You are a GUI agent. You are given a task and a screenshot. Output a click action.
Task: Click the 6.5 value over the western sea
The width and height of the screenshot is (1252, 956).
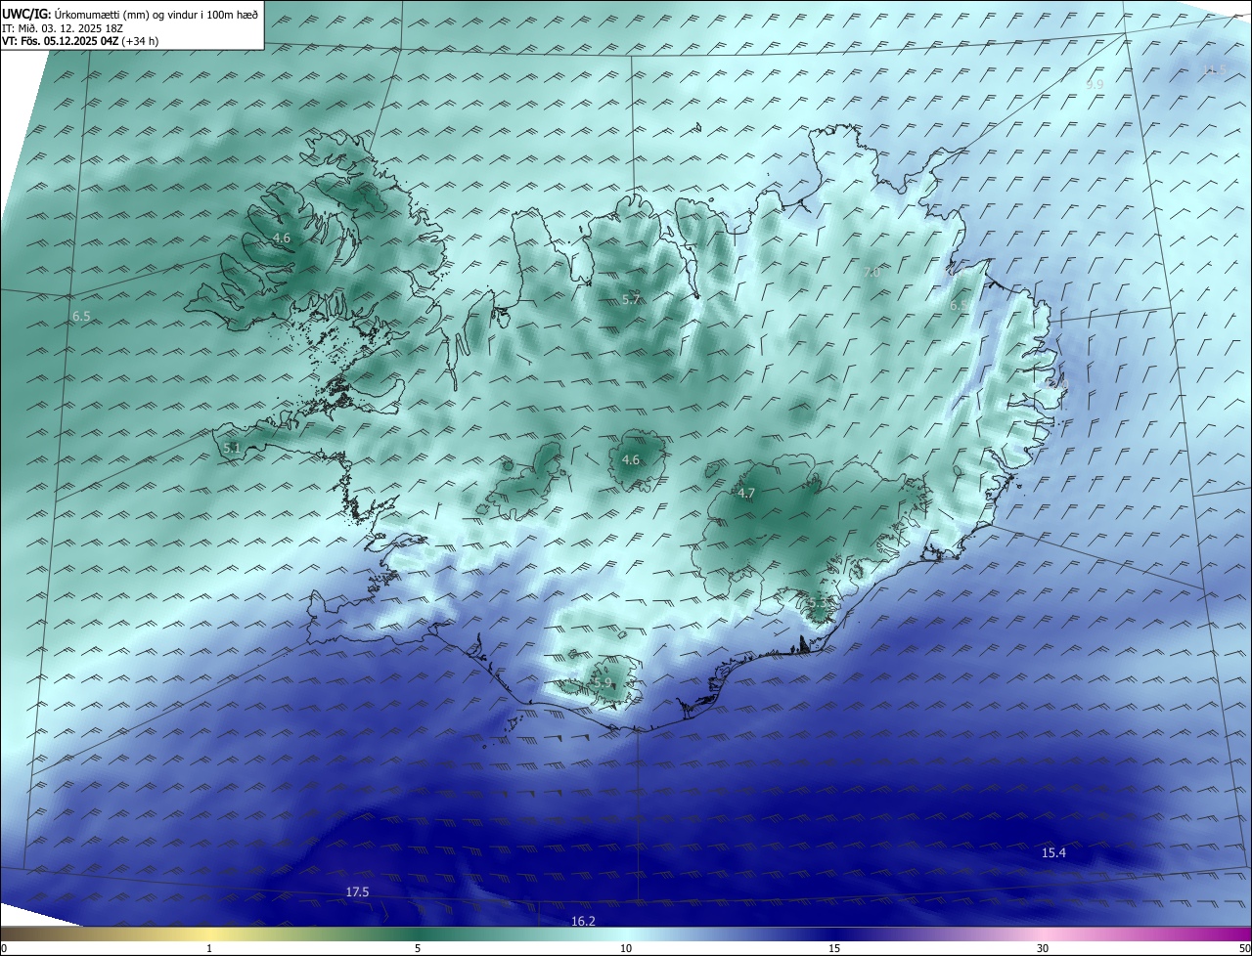[x=81, y=317]
